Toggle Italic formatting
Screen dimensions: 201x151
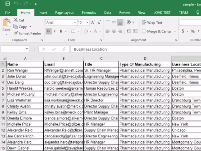(x=55, y=31)
